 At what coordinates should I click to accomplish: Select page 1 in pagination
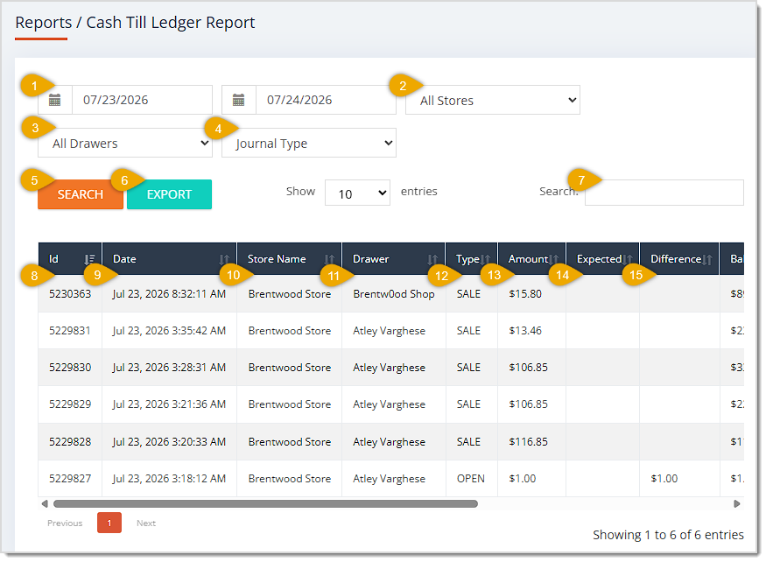(109, 523)
